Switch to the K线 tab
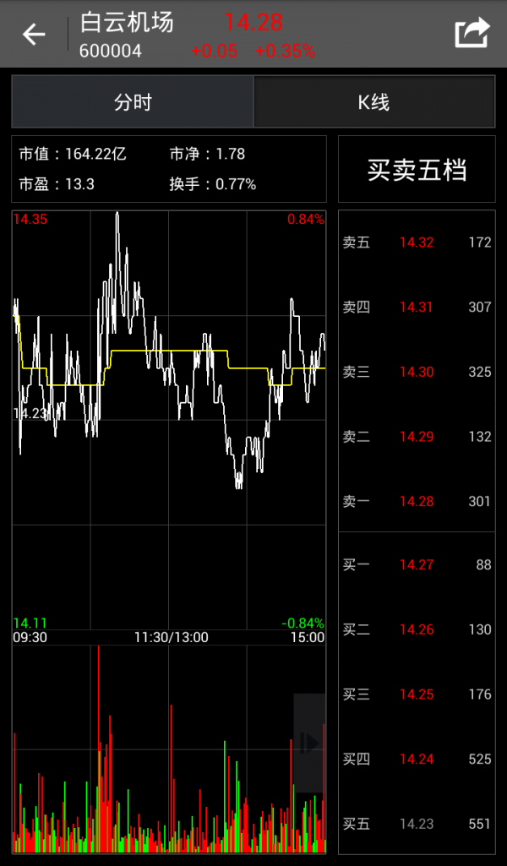The width and height of the screenshot is (507, 866). [373, 102]
